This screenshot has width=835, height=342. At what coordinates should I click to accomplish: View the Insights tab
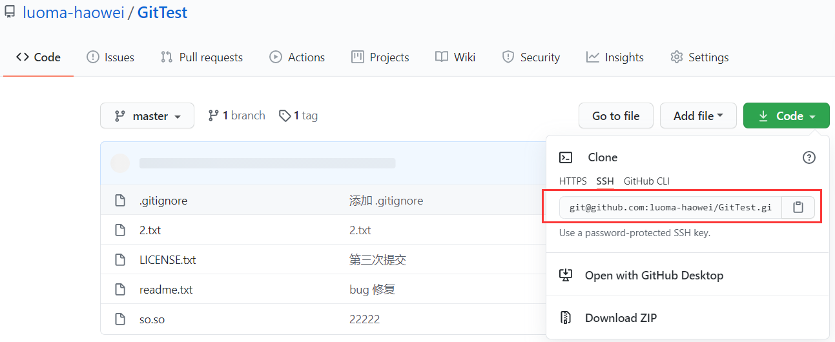click(x=615, y=57)
